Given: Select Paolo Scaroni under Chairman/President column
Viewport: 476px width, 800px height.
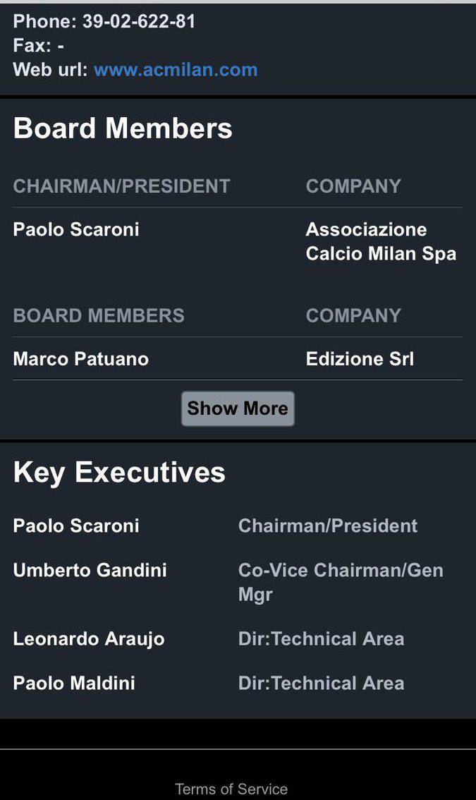Looking at the screenshot, I should point(76,229).
